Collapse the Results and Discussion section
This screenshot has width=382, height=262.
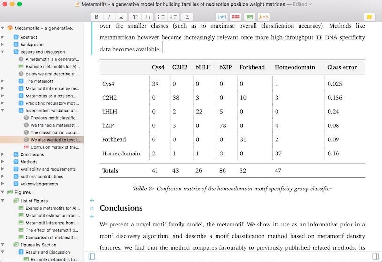point(3,52)
